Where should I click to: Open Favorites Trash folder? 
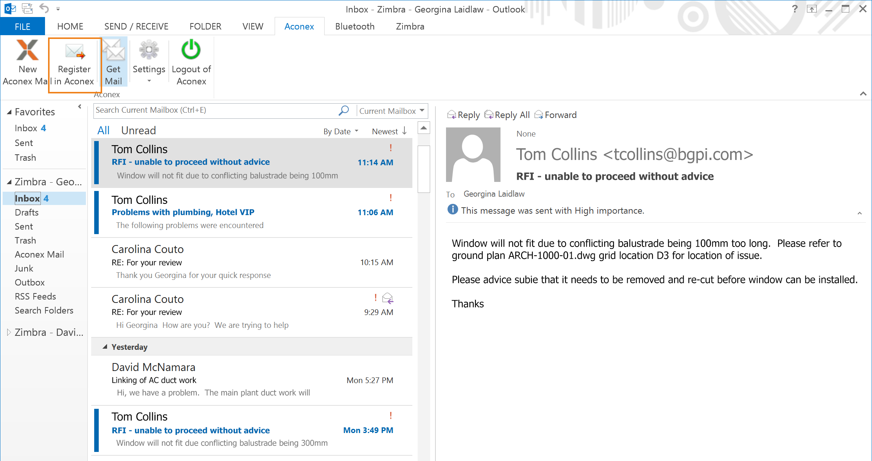[x=25, y=158]
